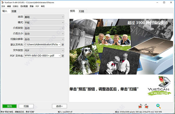
Task: Click the VueScan icon in title bar
Action: 2,2
